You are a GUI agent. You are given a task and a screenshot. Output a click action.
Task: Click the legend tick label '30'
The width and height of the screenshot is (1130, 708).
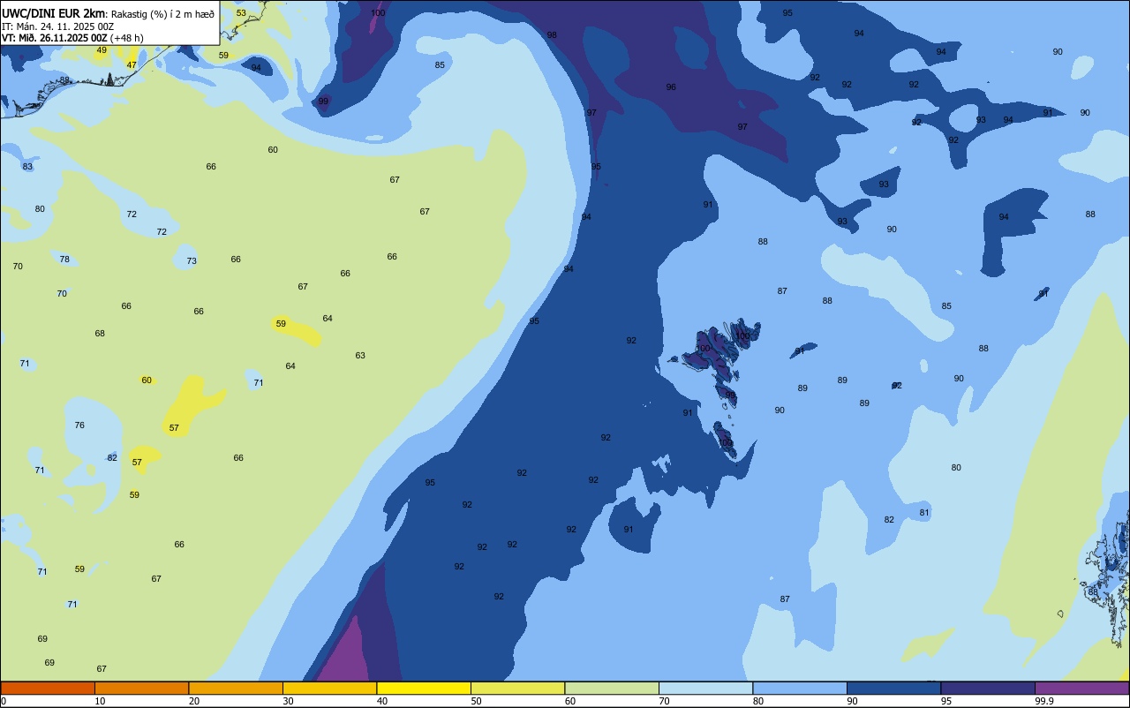[x=288, y=701]
